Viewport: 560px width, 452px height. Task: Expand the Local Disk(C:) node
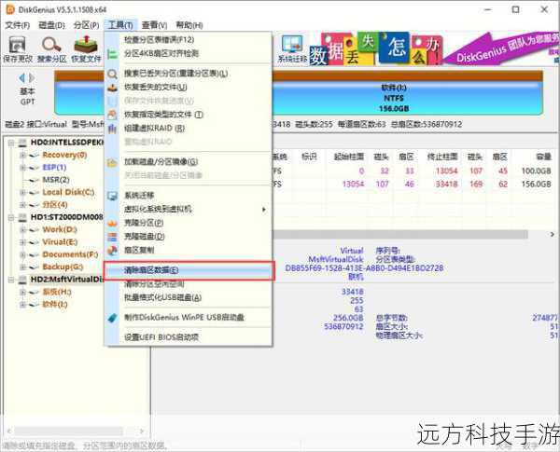pyautogui.click(x=22, y=193)
